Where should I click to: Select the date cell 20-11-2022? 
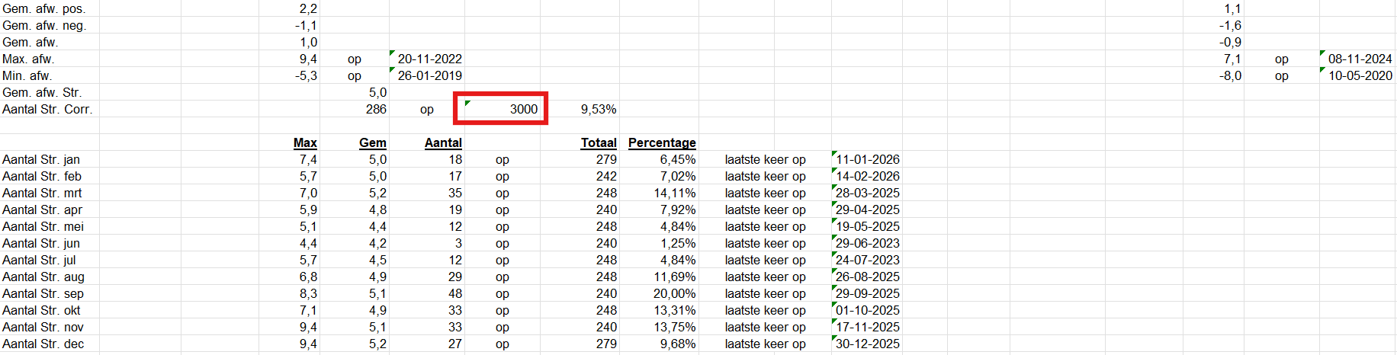pos(429,59)
